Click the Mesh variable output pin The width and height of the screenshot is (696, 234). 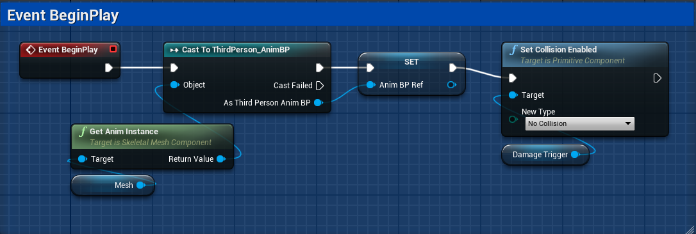pyautogui.click(x=140, y=185)
